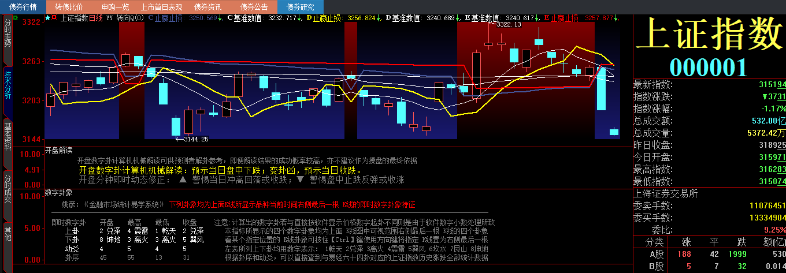Click the 指数涨跌 value row
This screenshot has height=273, width=786.
pyautogui.click(x=710, y=96)
